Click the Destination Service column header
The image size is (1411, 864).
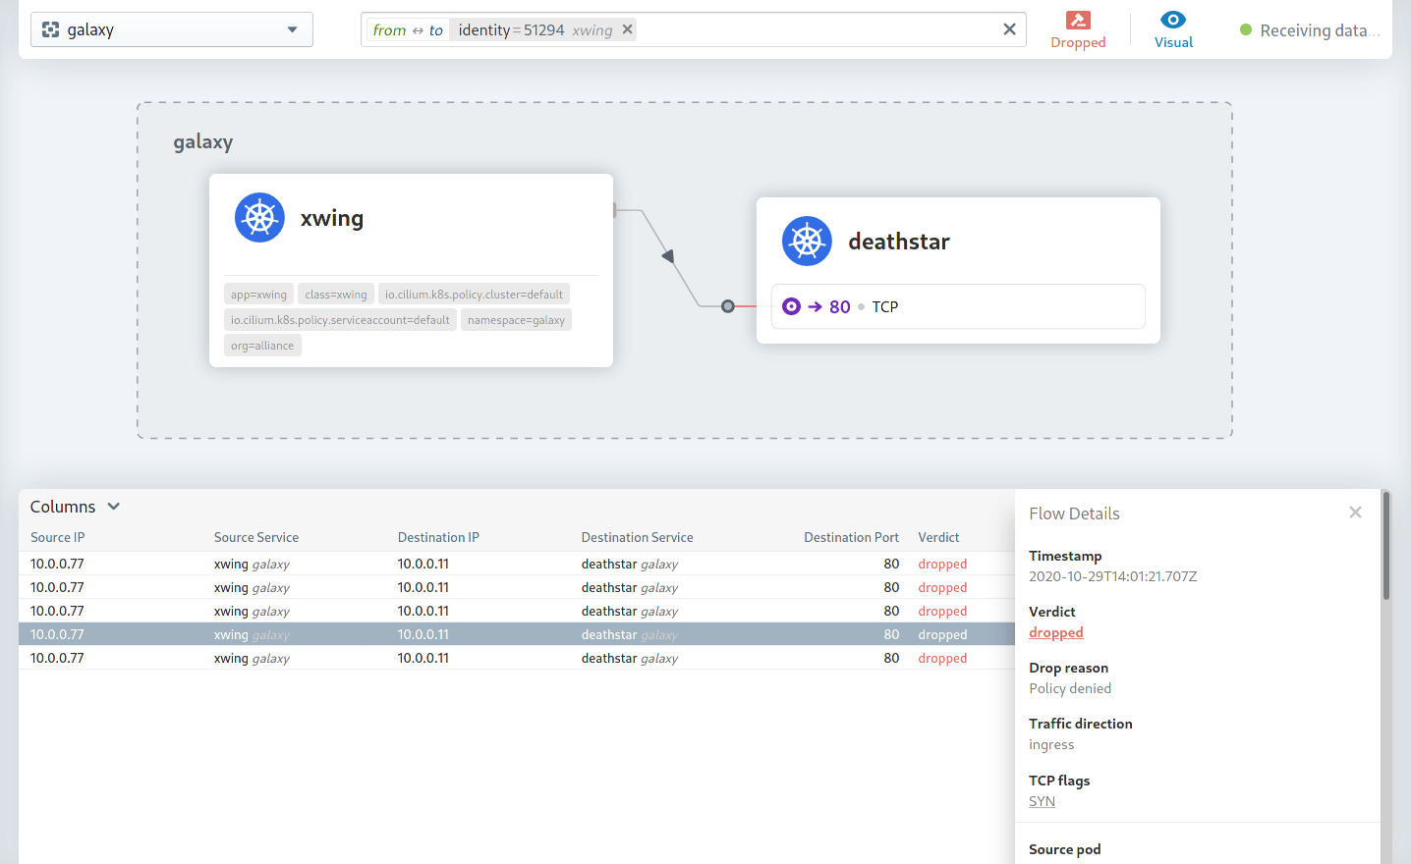[x=637, y=537]
